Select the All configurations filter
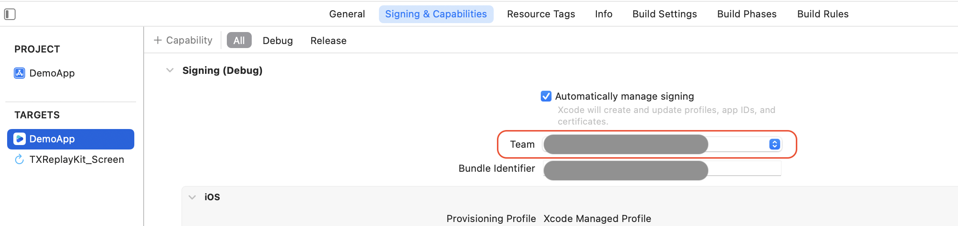The height and width of the screenshot is (226, 958). pos(239,40)
